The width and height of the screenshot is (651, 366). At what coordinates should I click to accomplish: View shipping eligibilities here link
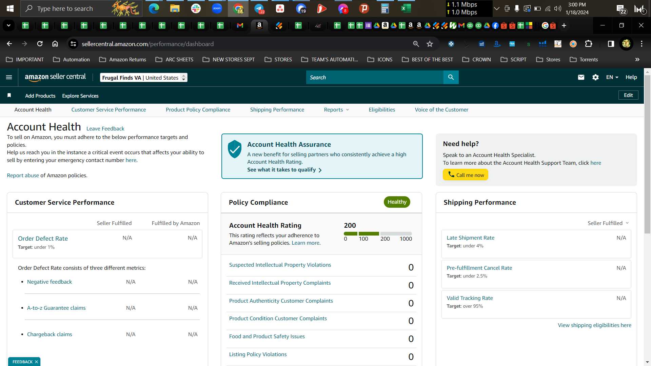(594, 325)
